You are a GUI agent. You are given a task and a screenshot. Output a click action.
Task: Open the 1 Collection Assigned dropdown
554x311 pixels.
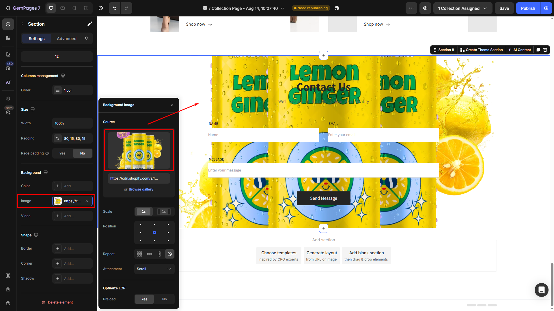point(462,8)
